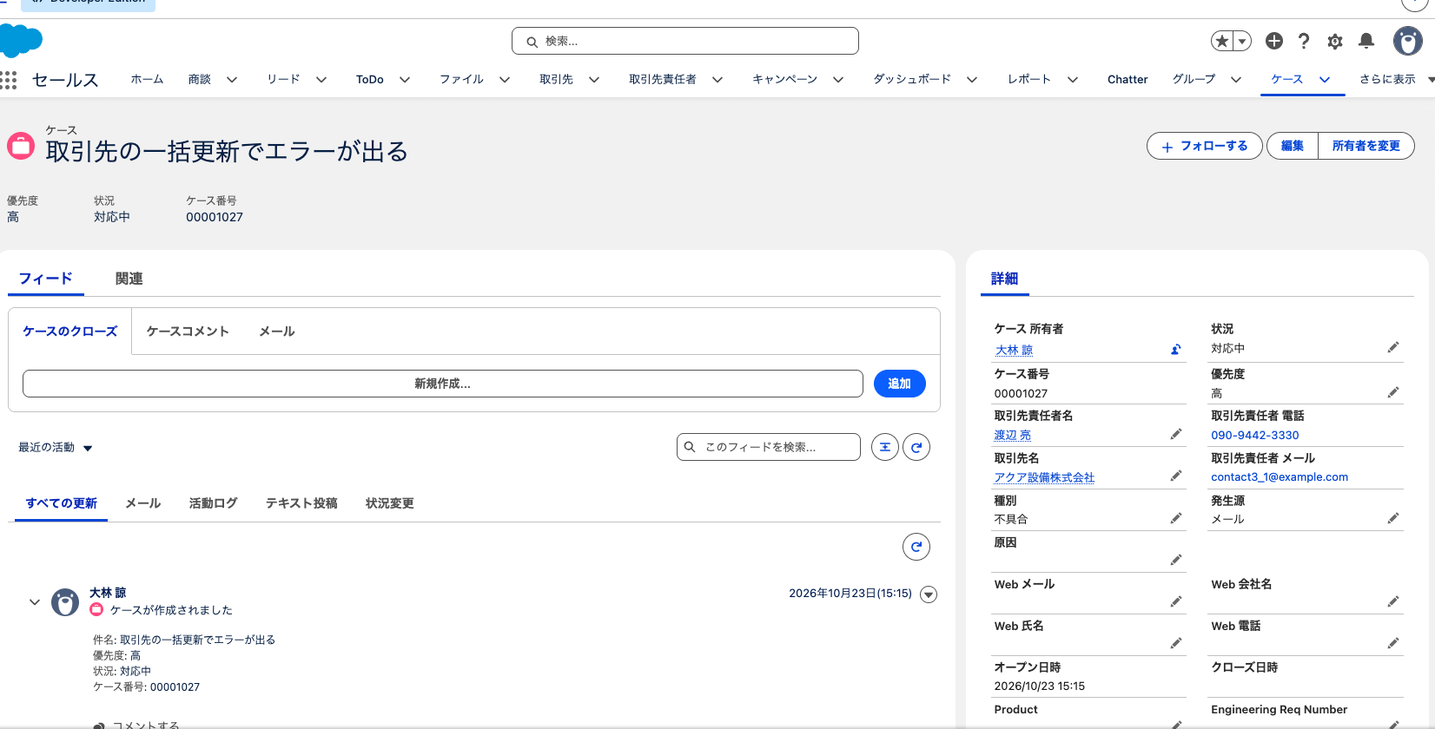Change case owner icon beside 大林 諒

click(1176, 350)
